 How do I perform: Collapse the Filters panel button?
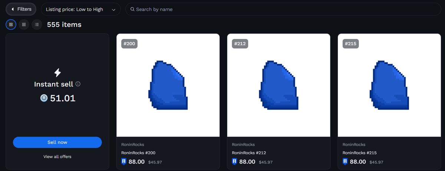(21, 9)
